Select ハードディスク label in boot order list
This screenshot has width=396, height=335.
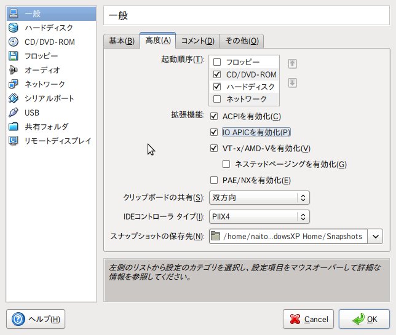(x=250, y=87)
